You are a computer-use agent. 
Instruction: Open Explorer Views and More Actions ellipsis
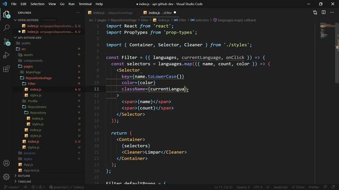[78, 13]
